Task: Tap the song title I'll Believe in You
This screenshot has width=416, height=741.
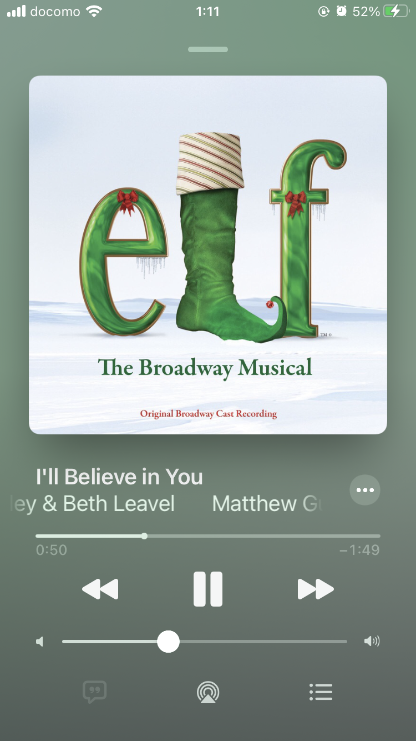Action: (119, 477)
